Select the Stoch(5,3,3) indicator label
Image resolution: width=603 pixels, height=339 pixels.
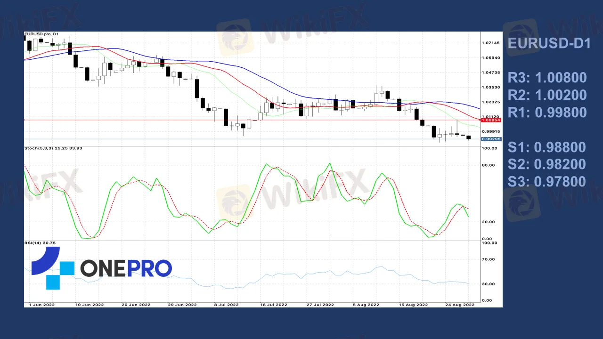53,148
